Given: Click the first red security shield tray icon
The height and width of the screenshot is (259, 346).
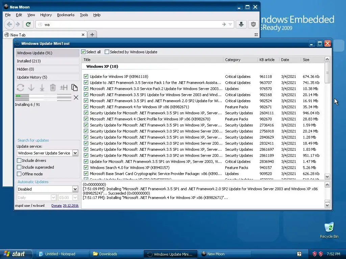Looking at the screenshot, I should 315,254.
